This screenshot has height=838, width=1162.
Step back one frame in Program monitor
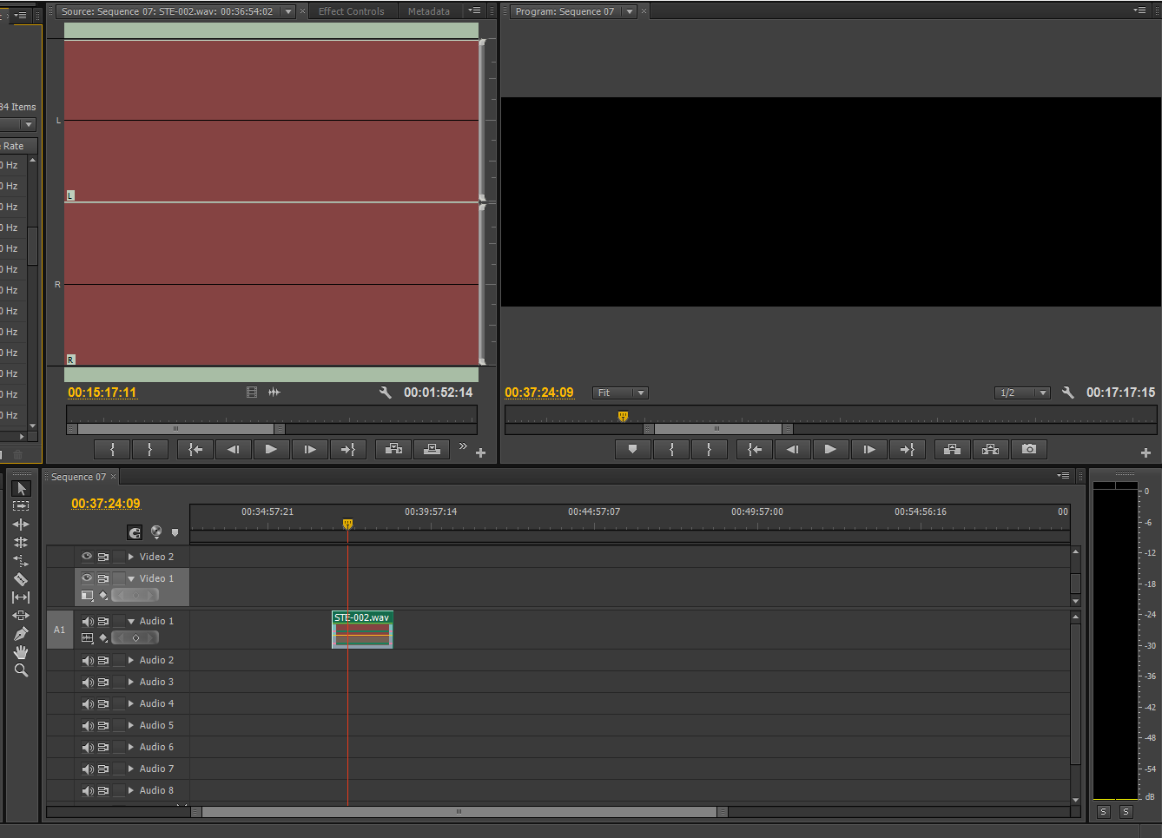point(792,449)
